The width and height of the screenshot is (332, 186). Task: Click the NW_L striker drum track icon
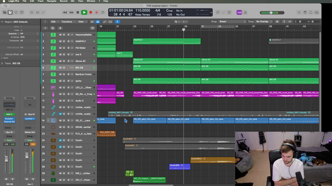pos(53,173)
